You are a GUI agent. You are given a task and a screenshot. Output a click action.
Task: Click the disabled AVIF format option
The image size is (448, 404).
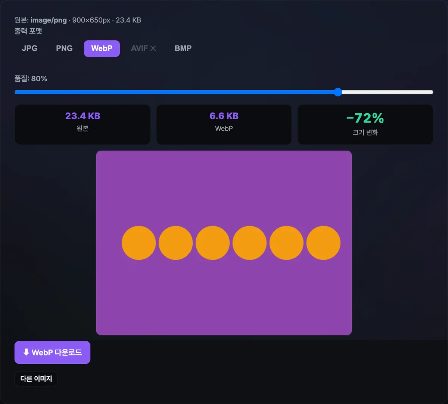(x=143, y=48)
